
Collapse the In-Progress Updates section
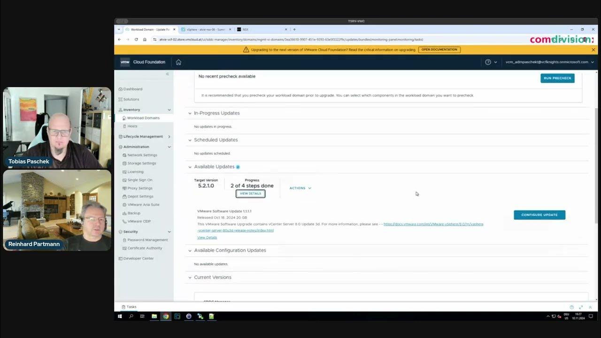[190, 113]
